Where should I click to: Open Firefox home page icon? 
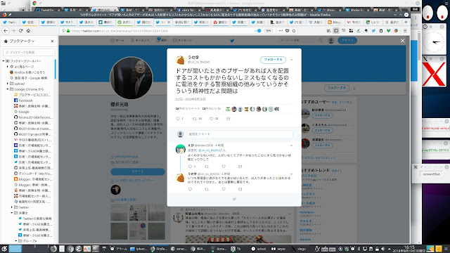[x=28, y=31]
